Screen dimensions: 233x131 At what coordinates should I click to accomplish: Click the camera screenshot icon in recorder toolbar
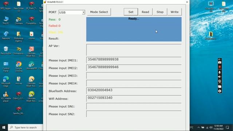point(220,62)
